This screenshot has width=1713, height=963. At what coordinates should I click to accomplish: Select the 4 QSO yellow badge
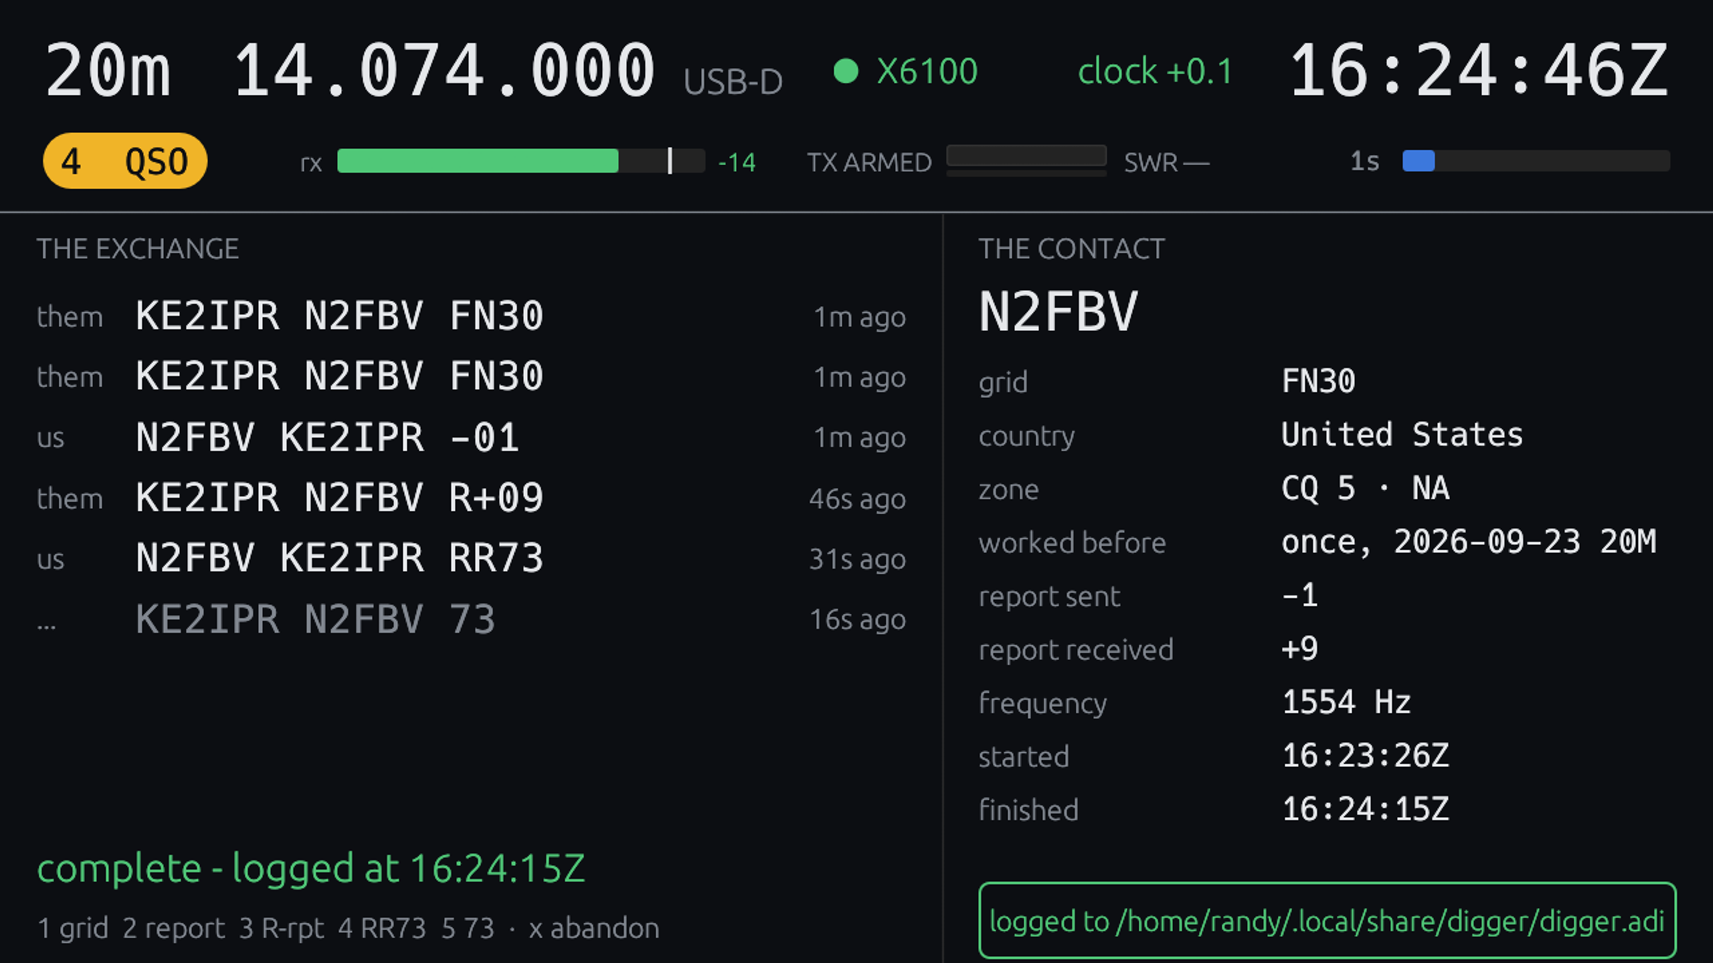[125, 161]
